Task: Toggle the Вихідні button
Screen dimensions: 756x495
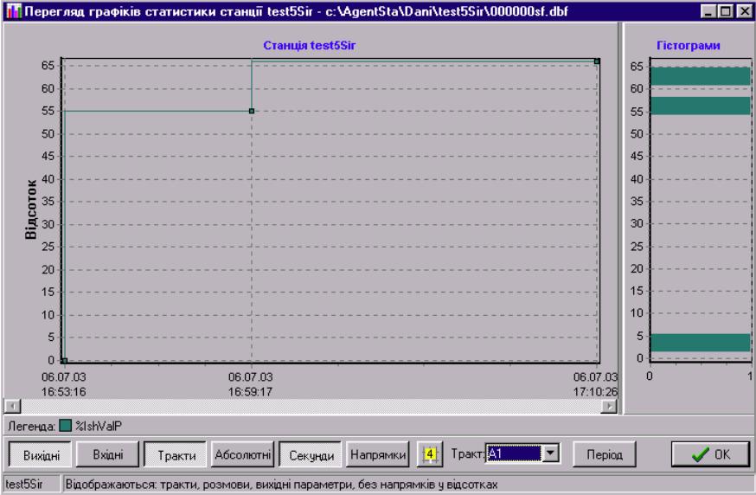Action: point(41,454)
